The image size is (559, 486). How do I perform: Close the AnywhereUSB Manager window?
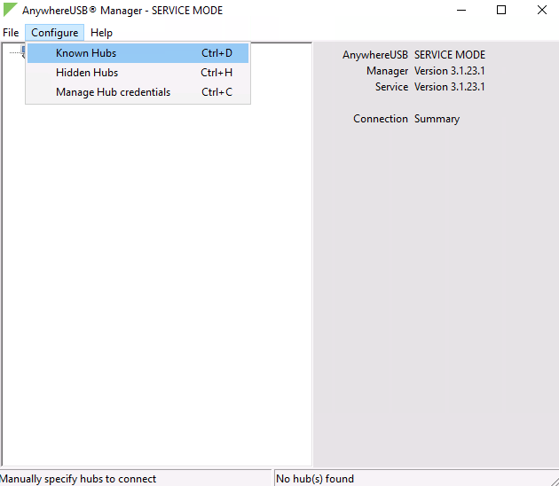point(541,11)
